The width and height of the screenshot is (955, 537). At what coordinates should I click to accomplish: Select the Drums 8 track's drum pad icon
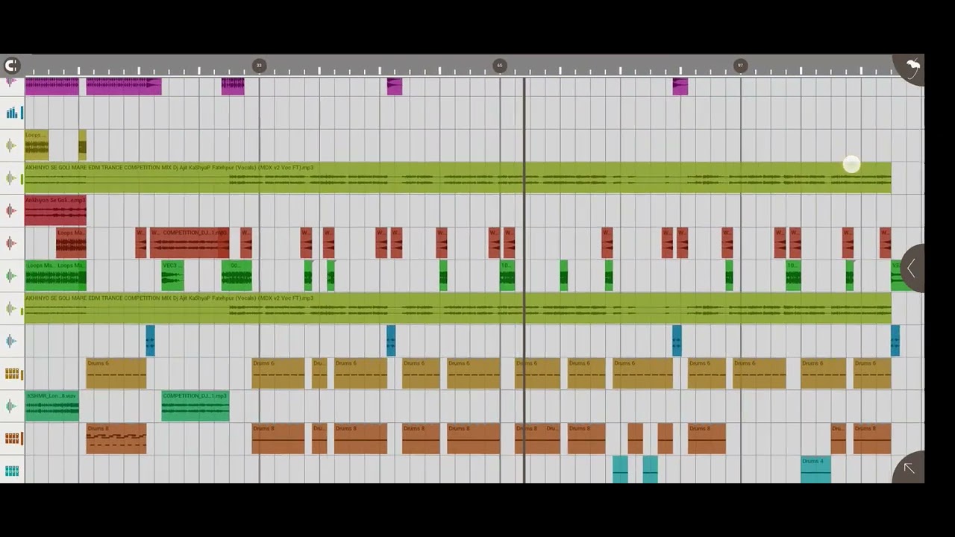(11, 439)
